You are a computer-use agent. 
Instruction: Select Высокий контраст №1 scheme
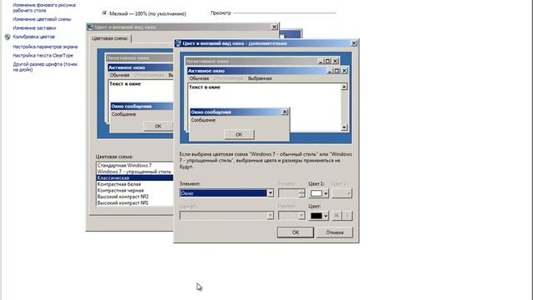122,202
